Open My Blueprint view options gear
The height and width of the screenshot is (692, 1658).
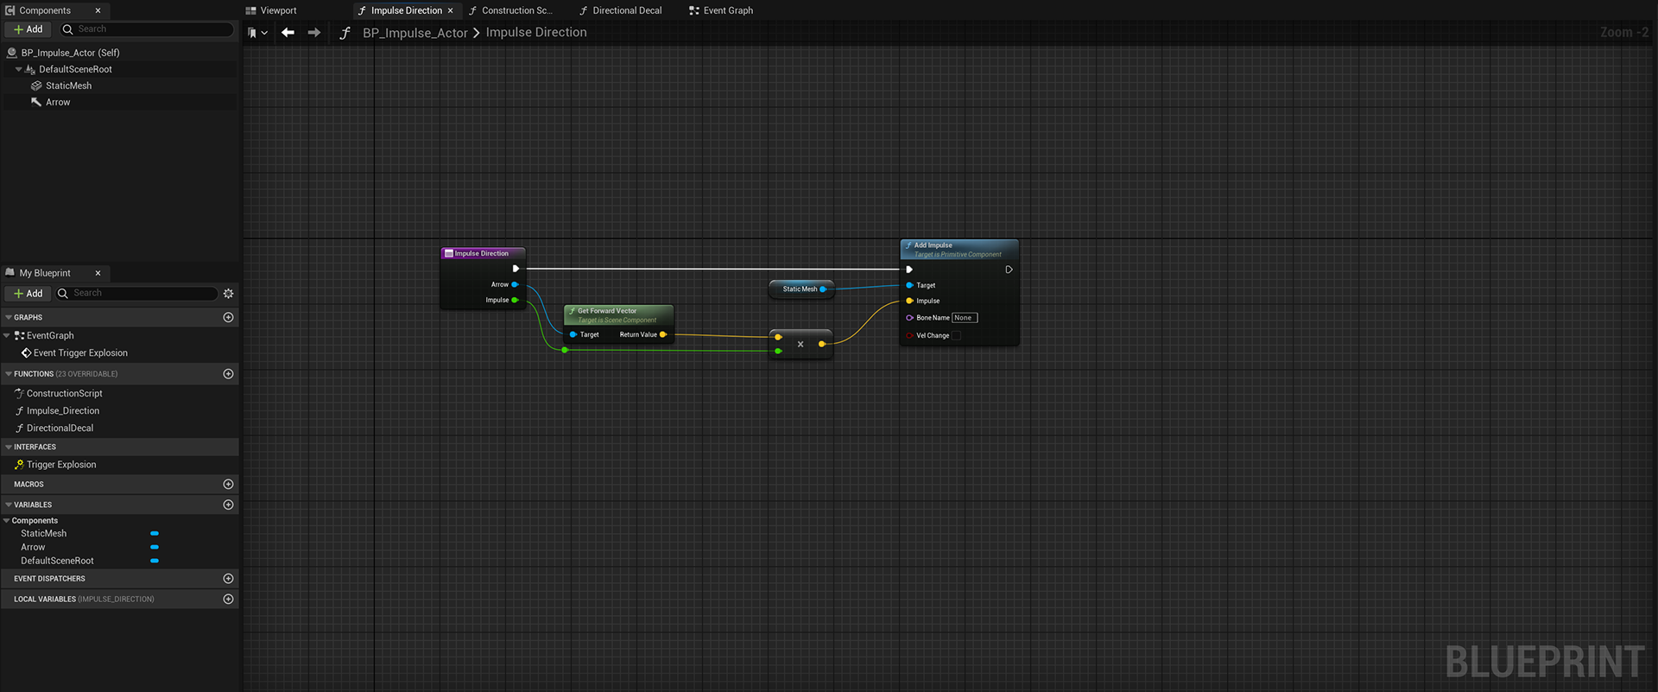229,294
